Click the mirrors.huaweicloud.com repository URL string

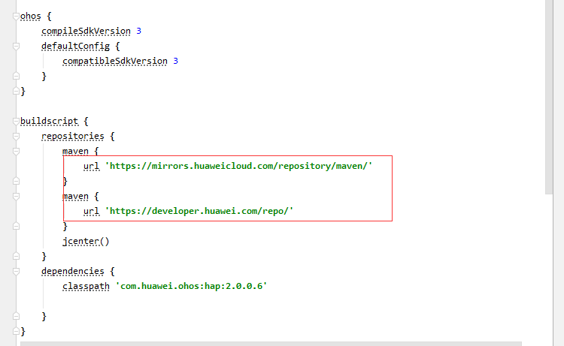coord(238,166)
